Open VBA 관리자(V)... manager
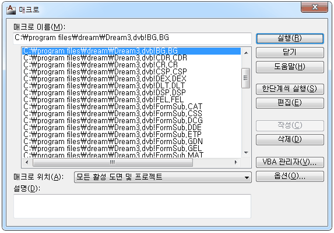This screenshot has width=334, height=233. (x=290, y=162)
